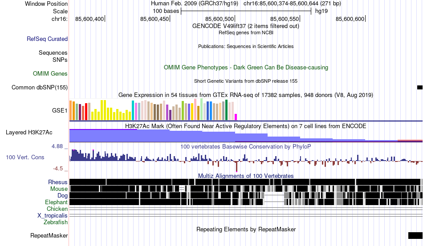Image resolution: width=423 pixels, height=246 pixels.
Task: Select the Mouse alignment row label
Action: tap(59, 189)
